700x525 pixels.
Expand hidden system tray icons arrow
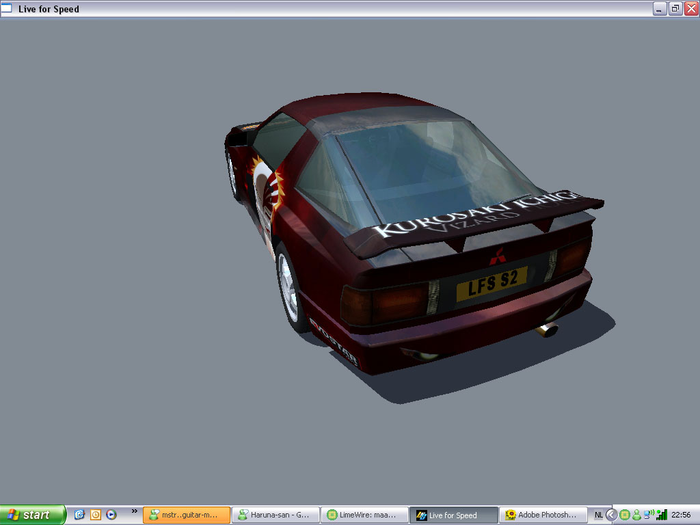click(611, 515)
